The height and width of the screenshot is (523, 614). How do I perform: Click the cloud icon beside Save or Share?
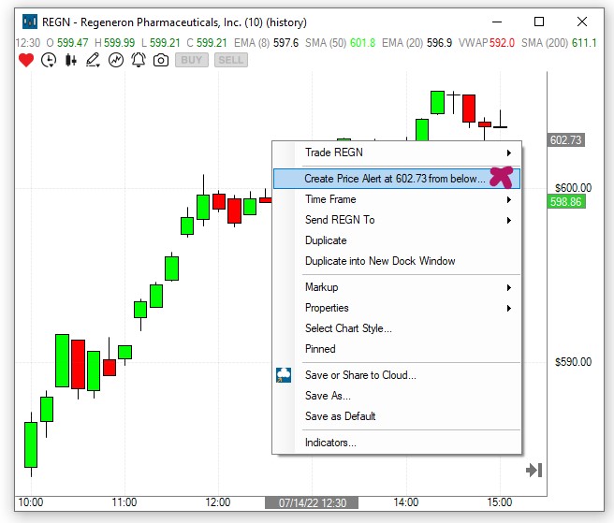285,375
